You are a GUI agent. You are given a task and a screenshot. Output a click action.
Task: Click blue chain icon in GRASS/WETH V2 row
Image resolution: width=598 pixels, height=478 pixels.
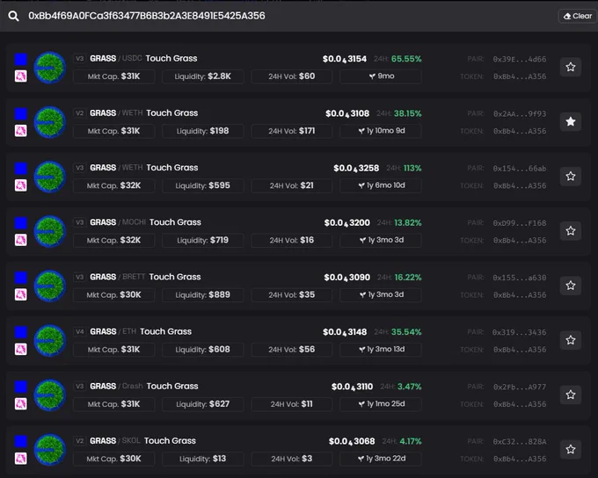coord(20,113)
